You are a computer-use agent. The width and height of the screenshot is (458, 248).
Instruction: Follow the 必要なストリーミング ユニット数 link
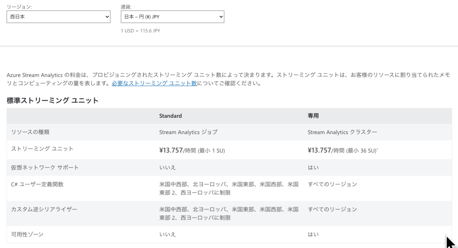(154, 83)
